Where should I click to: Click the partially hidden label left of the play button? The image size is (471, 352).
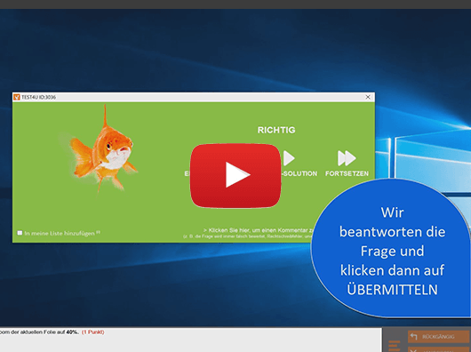188,173
